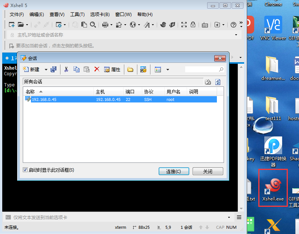Click the 关闭 button in session dialog
Screen dimensions: 299x234
point(208,171)
